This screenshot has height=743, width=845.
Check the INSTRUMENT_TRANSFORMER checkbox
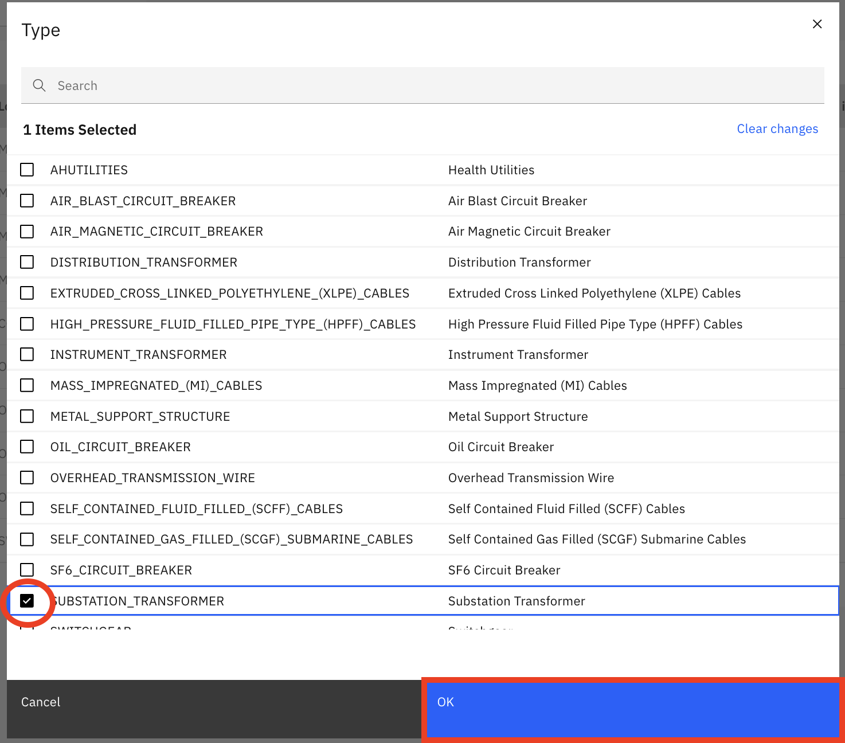pyautogui.click(x=27, y=354)
